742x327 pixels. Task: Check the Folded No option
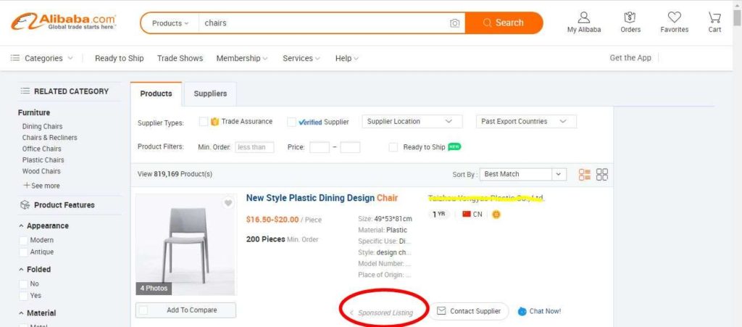[23, 284]
